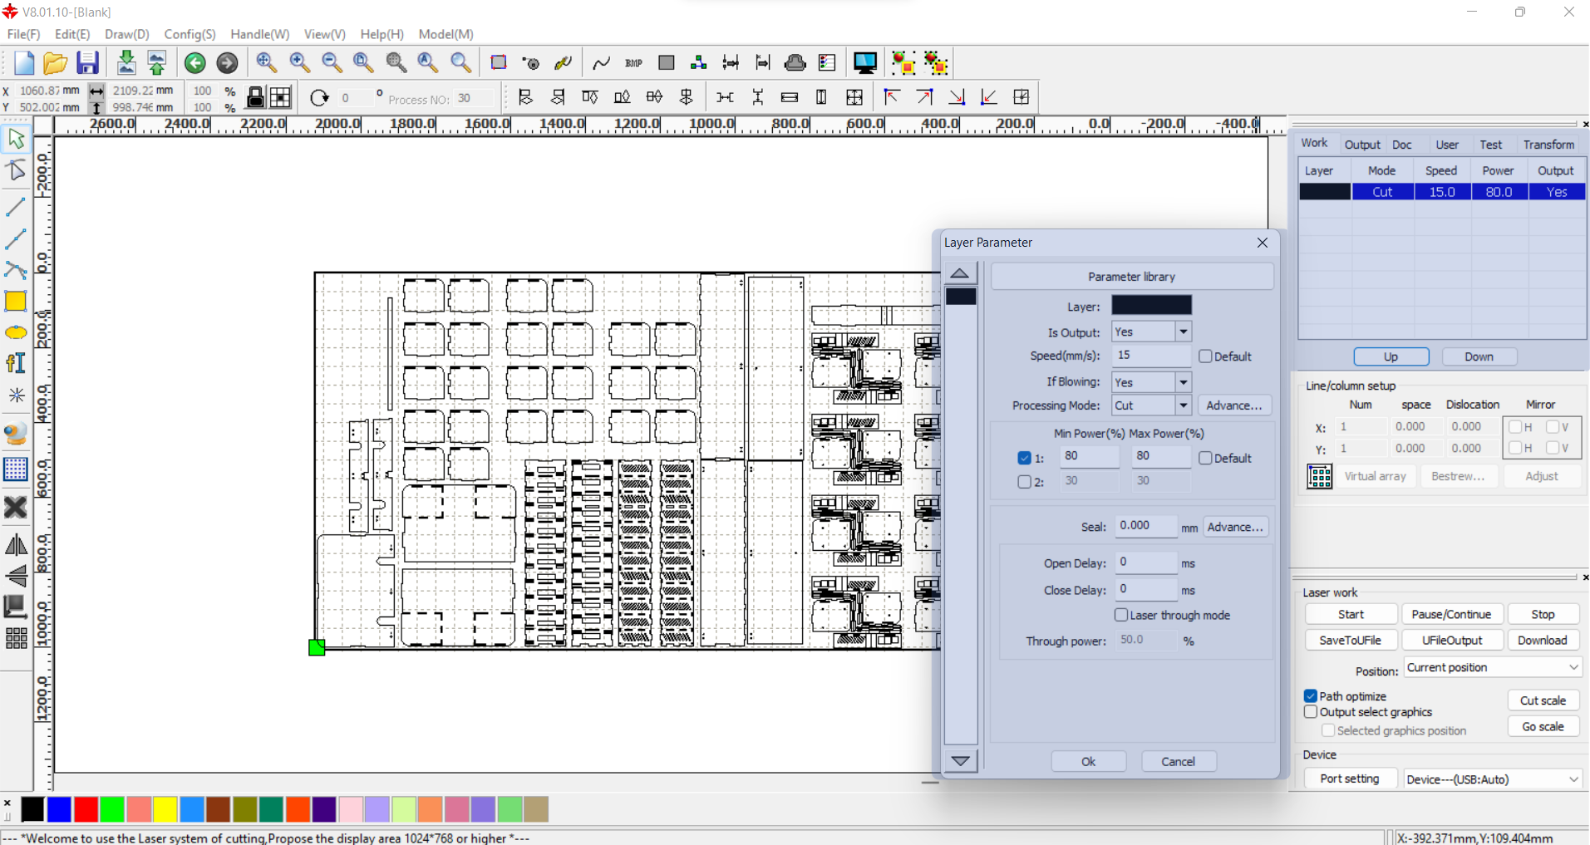Click the BMP bitmap handling icon

[x=633, y=63]
